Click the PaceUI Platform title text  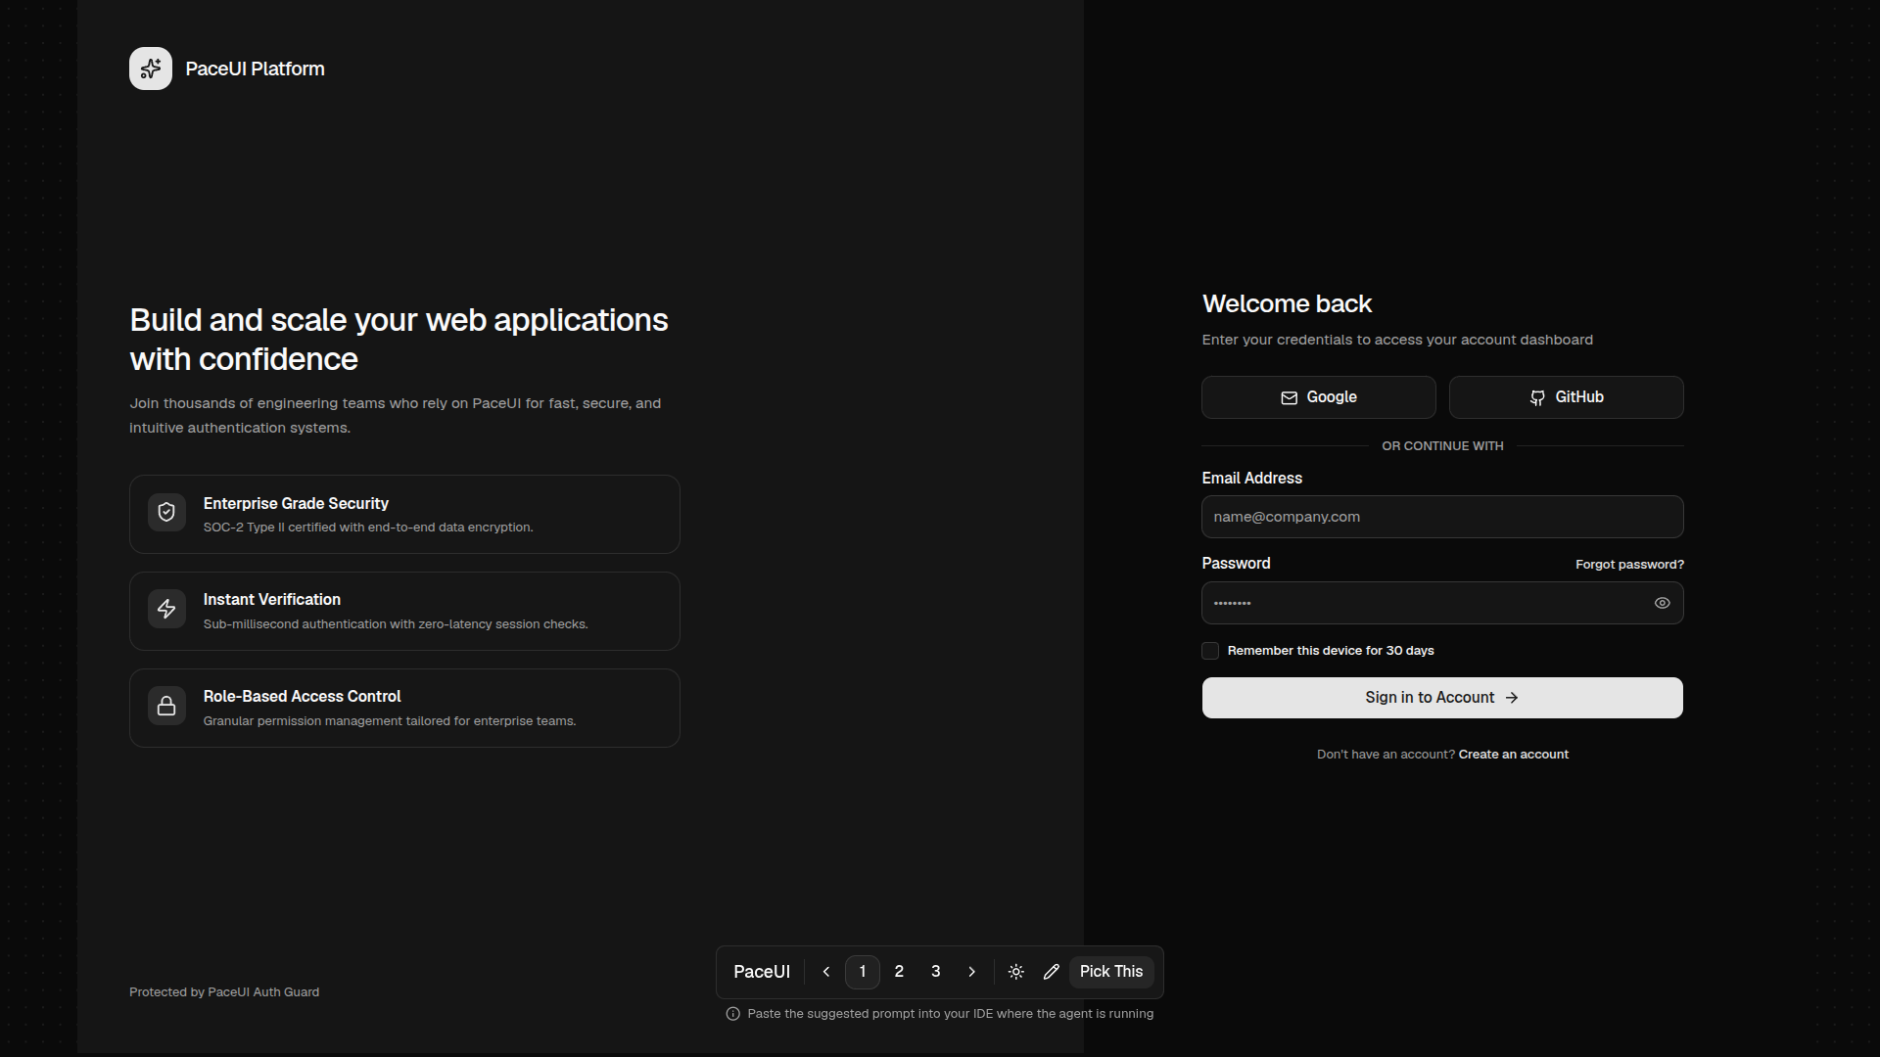tap(255, 69)
